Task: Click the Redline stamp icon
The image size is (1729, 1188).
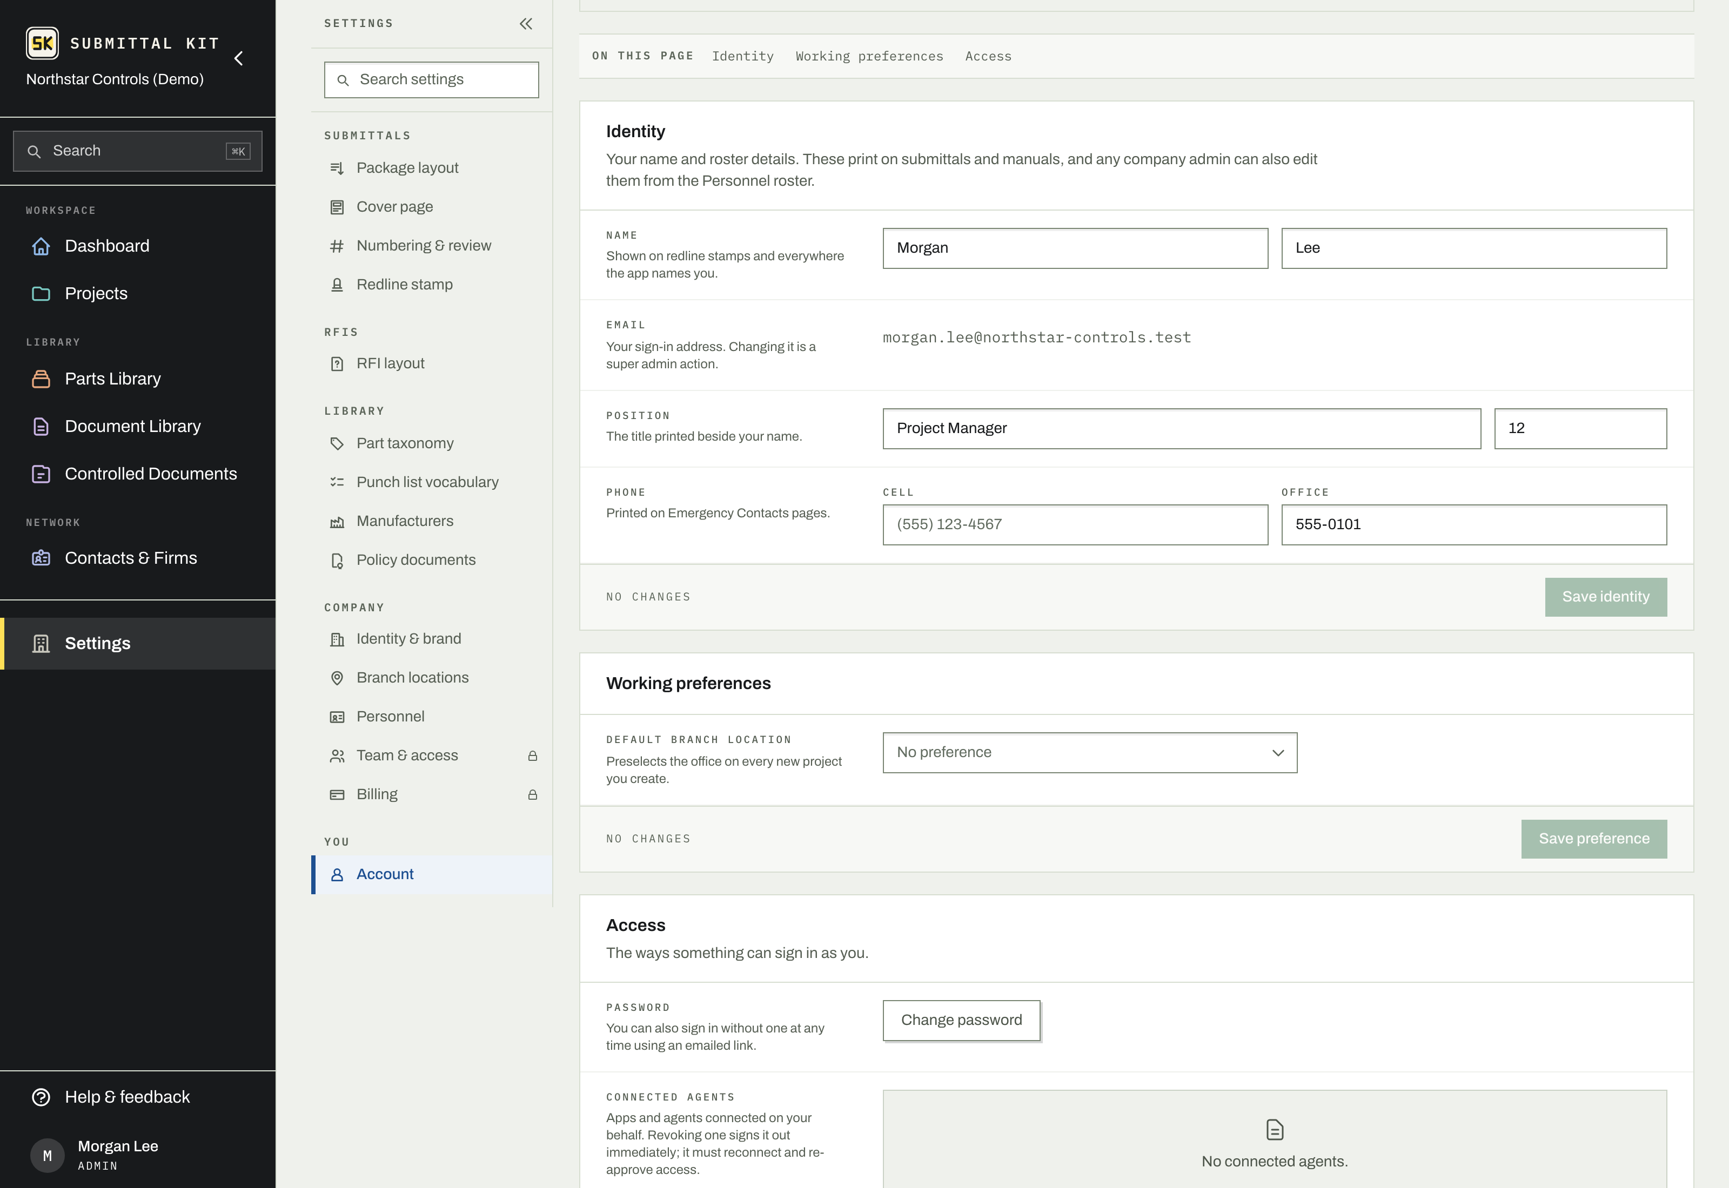Action: (337, 285)
